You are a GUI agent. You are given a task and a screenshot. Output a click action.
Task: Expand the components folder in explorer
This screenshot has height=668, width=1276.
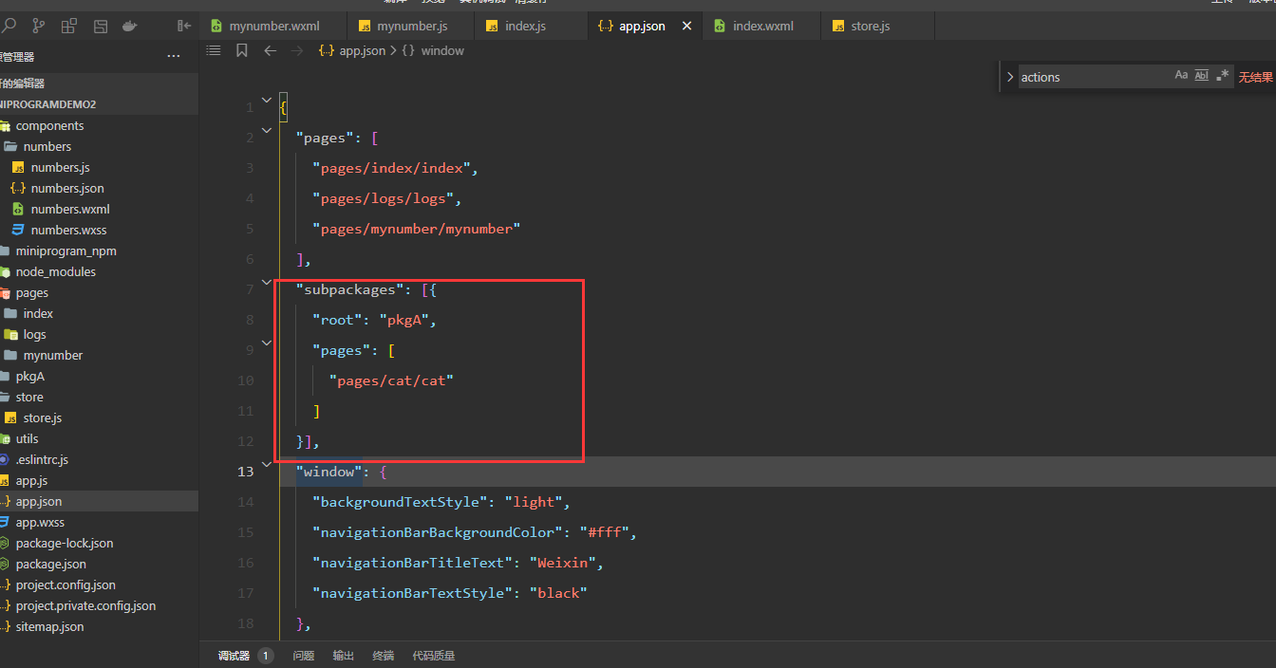click(x=99, y=125)
